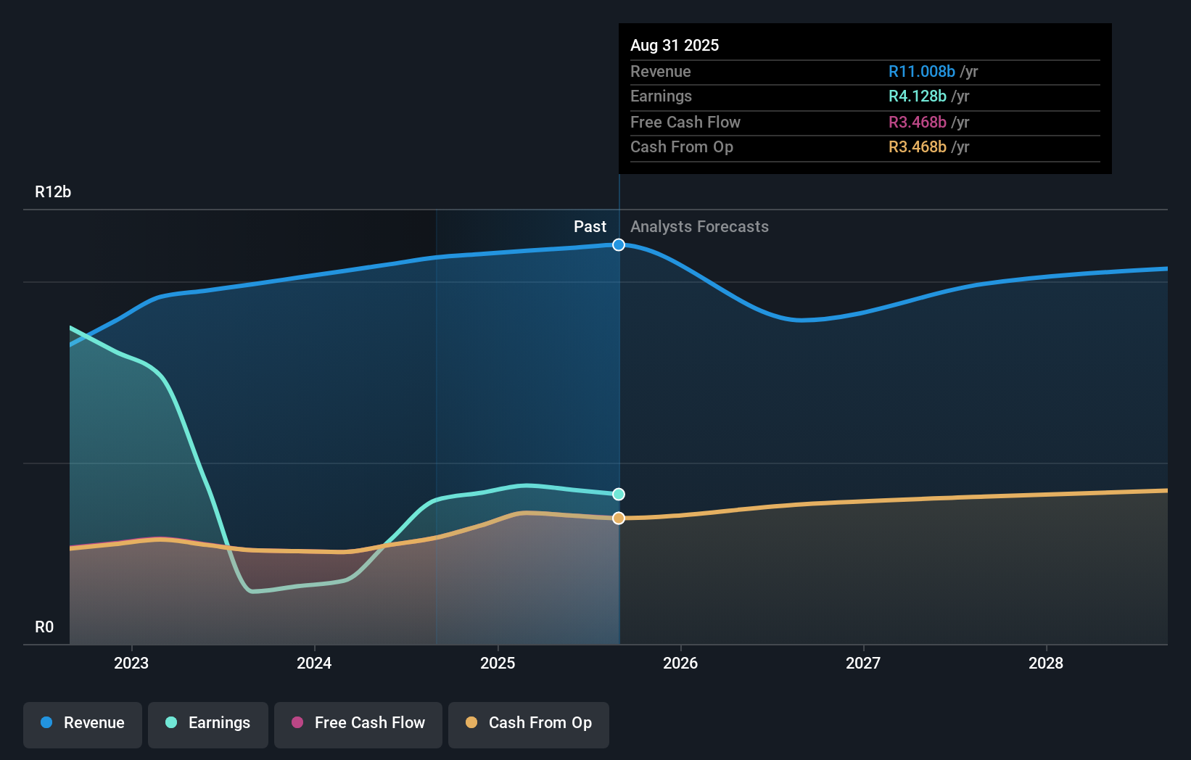Image resolution: width=1191 pixels, height=760 pixels.
Task: Select the Earnings data point marker on the chart
Action: pos(618,493)
